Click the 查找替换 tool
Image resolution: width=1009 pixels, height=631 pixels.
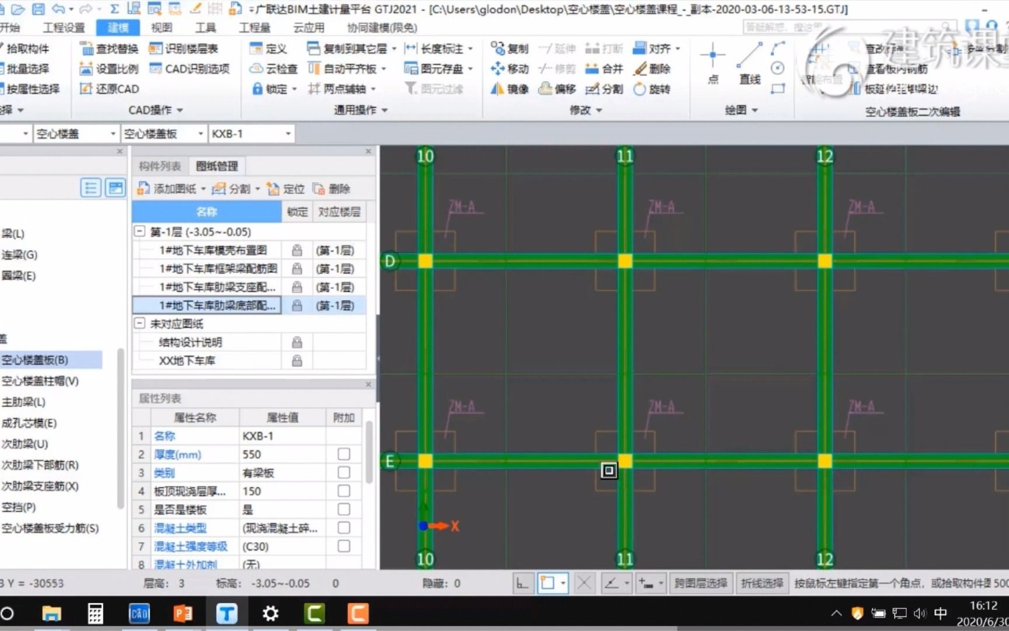[x=109, y=48]
